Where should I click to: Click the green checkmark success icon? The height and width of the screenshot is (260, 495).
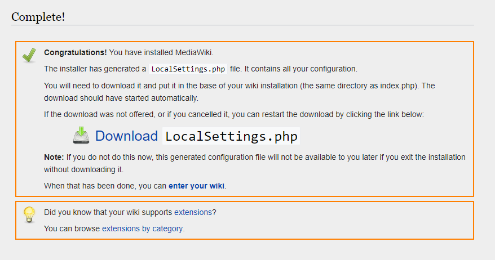29,56
